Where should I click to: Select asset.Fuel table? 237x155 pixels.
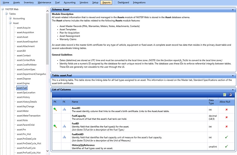(22, 88)
